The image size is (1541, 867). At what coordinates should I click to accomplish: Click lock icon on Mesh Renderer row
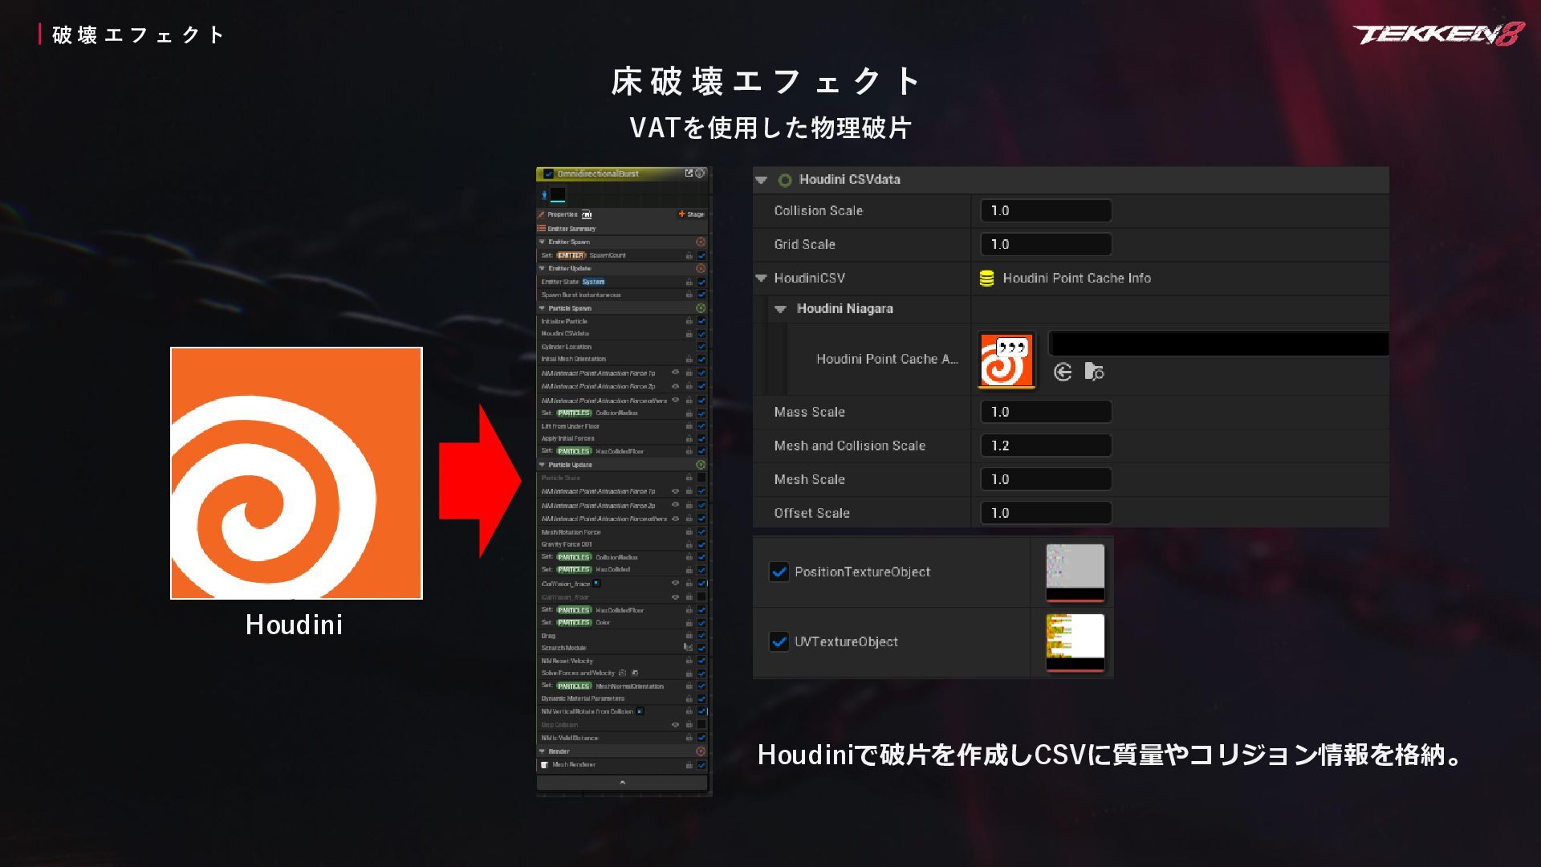[689, 765]
